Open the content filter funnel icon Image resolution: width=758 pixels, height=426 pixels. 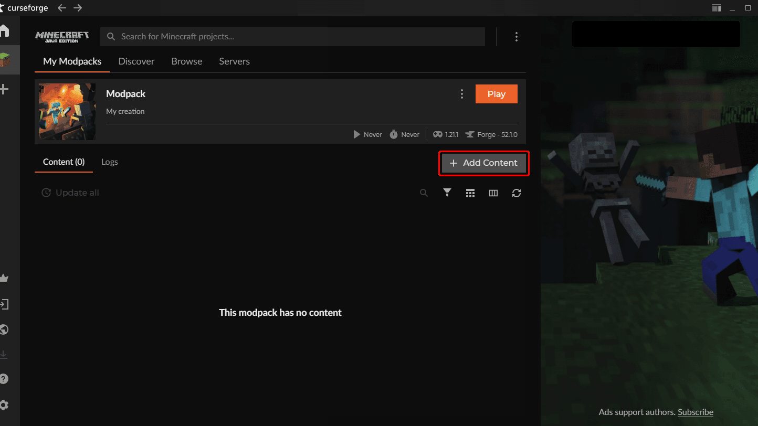[x=447, y=193]
